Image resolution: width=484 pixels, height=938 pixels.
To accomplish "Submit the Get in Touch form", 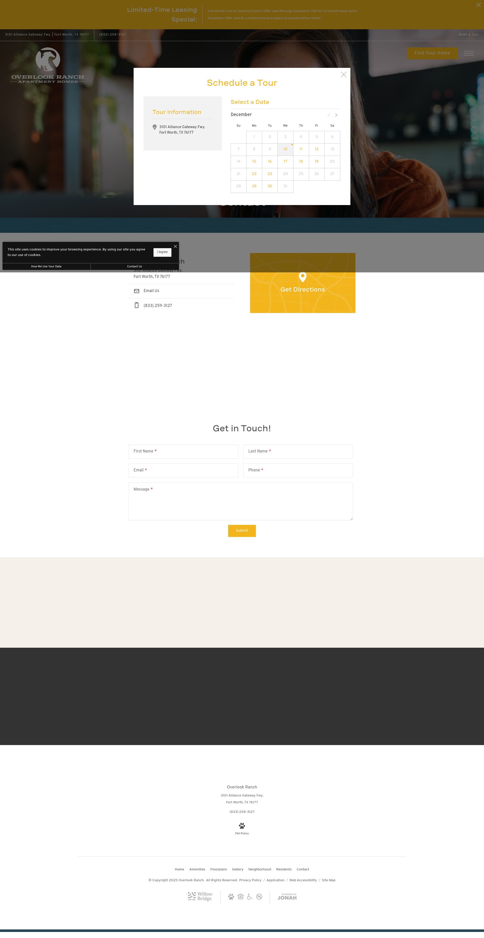I will coord(242,530).
